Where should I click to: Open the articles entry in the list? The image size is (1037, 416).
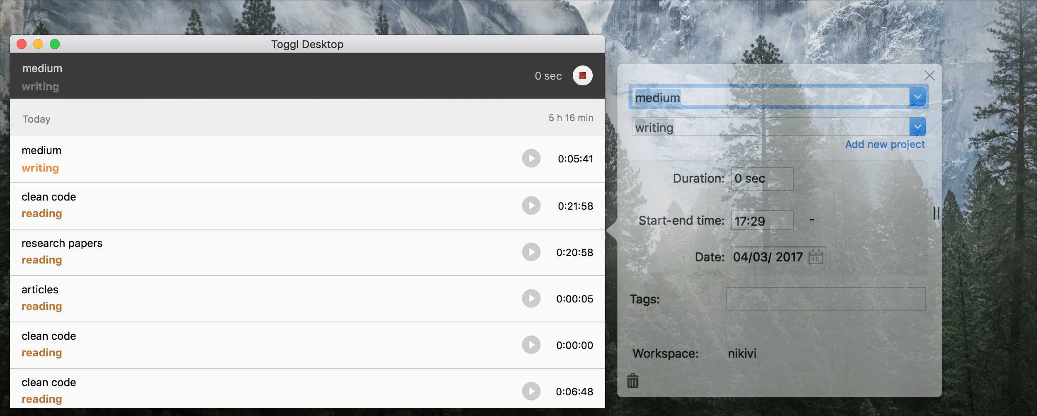(308, 299)
